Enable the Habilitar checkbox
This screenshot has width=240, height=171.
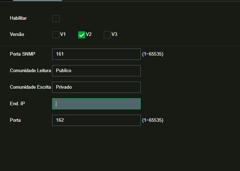[x=56, y=19]
